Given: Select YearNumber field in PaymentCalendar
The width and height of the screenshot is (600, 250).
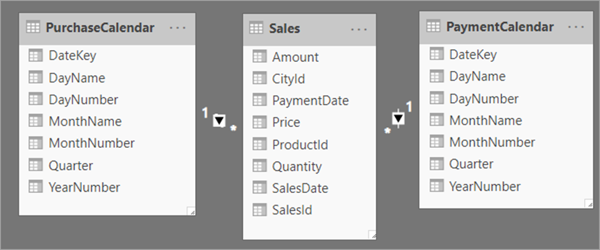Looking at the screenshot, I should tap(506, 186).
